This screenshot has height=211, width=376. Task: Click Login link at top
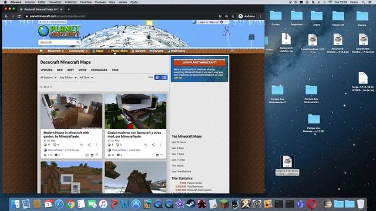point(202,22)
